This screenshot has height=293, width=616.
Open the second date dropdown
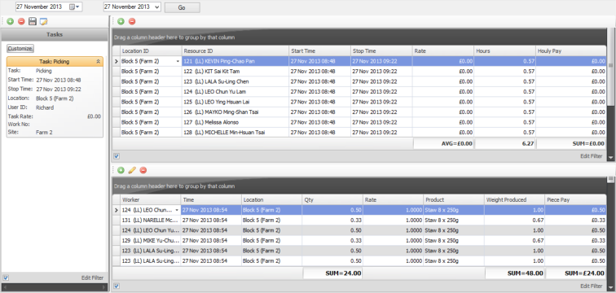157,7
